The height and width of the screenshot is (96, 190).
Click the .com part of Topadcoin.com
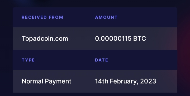(60, 39)
